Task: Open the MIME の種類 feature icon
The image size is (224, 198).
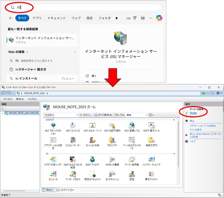Action: 112,160
